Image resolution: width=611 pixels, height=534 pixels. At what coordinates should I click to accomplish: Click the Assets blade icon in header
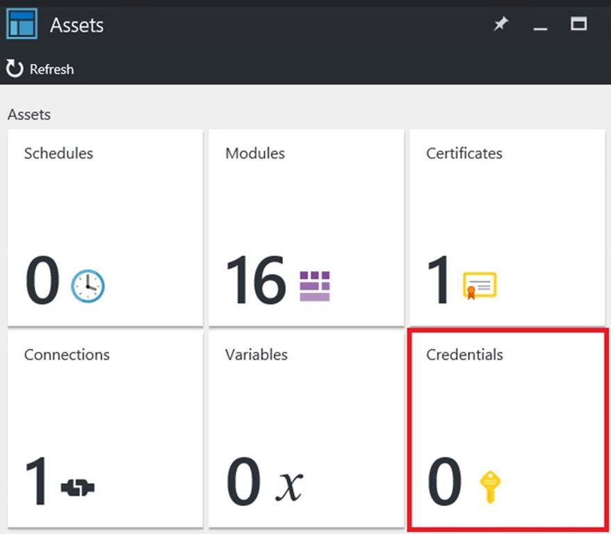(x=22, y=25)
